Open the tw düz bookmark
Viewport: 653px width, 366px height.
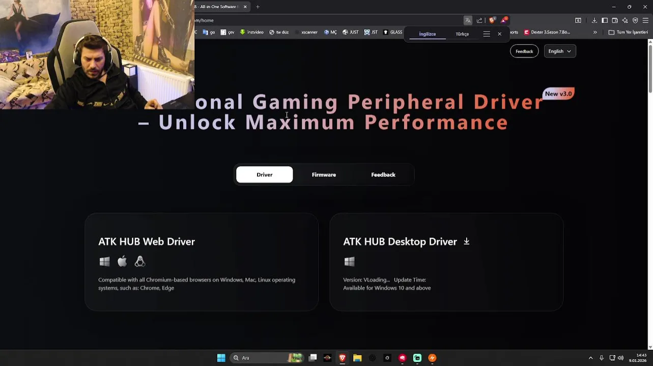click(279, 32)
